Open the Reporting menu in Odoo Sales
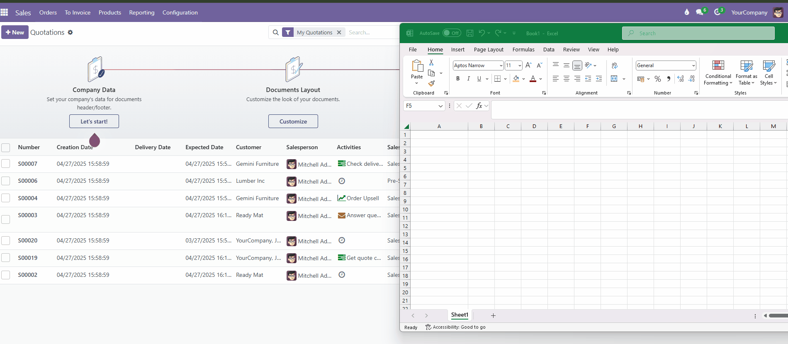The image size is (788, 344). tap(142, 12)
